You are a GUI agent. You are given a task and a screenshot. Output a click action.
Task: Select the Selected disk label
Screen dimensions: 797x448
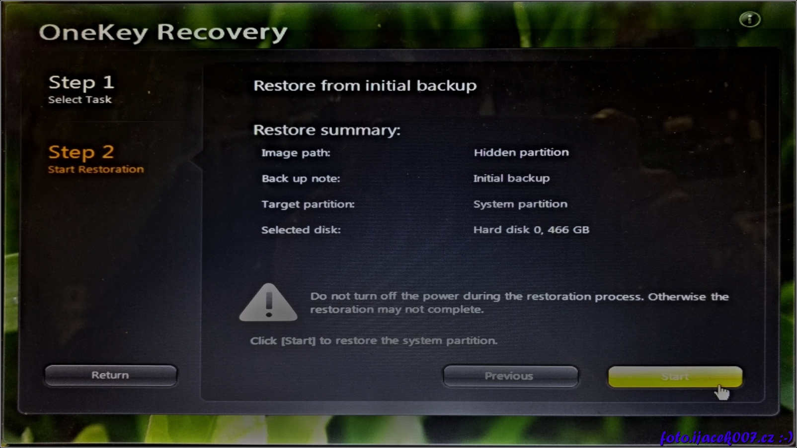click(x=301, y=230)
